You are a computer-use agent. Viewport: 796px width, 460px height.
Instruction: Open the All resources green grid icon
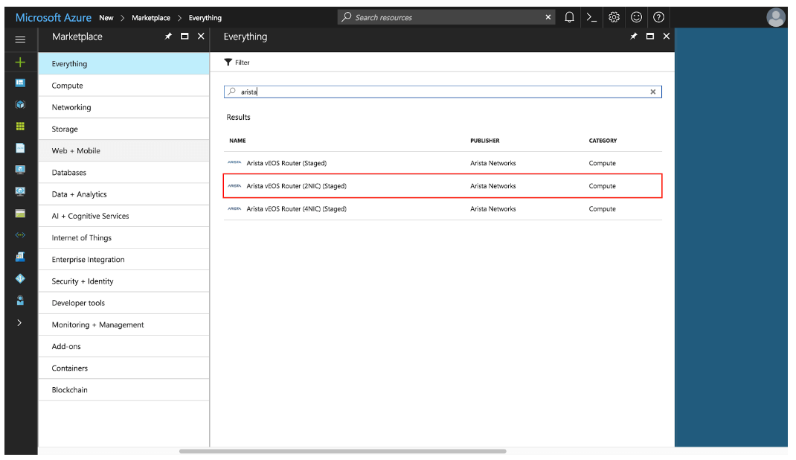click(20, 127)
